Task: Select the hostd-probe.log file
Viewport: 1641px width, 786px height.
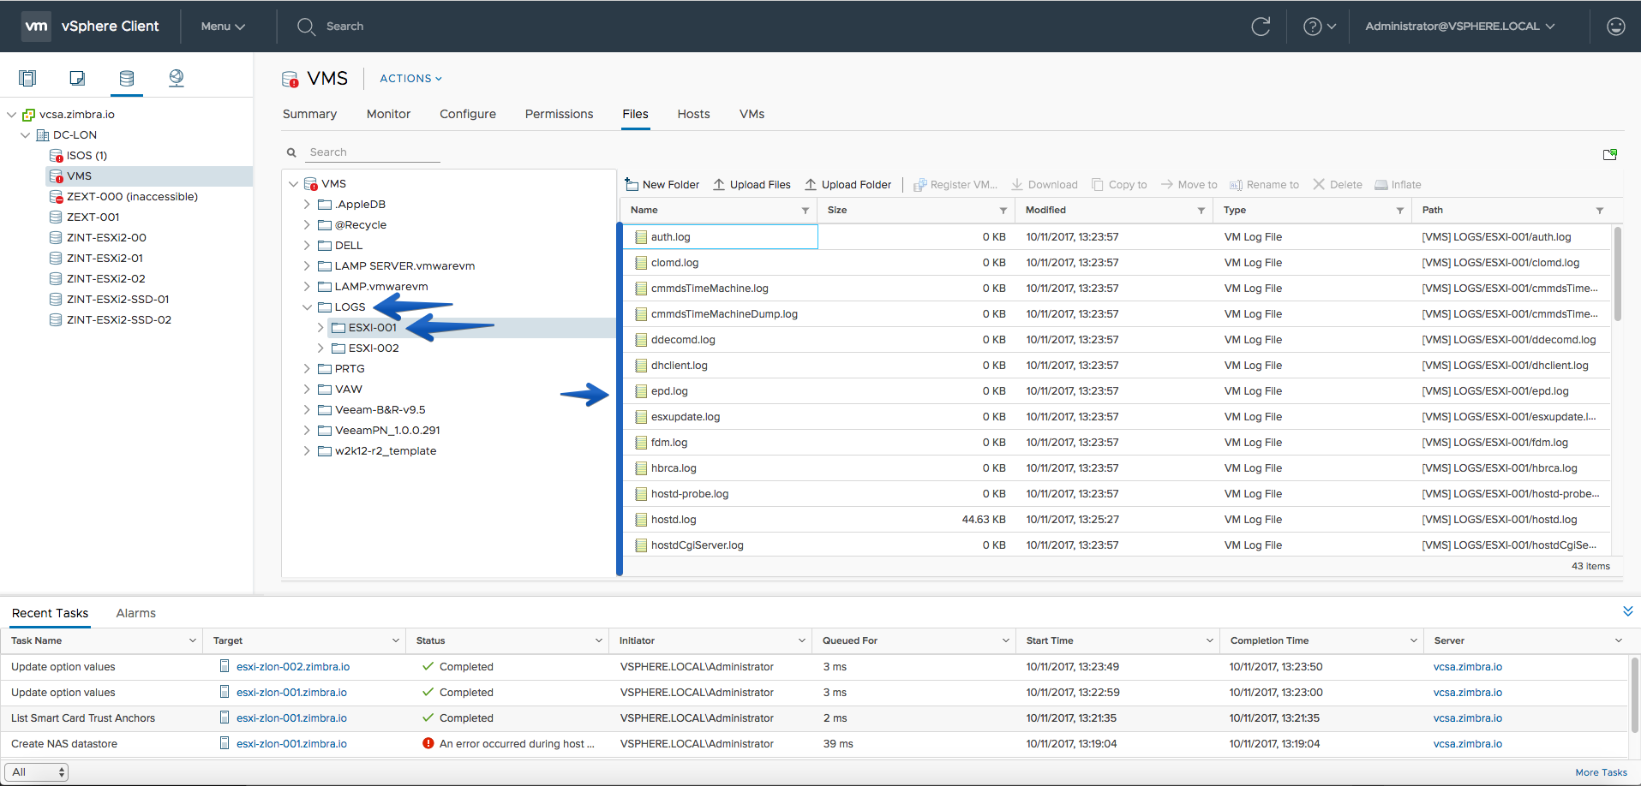Action: (x=690, y=494)
